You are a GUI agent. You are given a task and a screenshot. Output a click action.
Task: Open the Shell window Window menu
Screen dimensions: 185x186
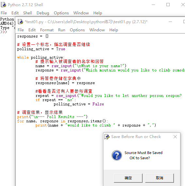[x=81, y=13]
